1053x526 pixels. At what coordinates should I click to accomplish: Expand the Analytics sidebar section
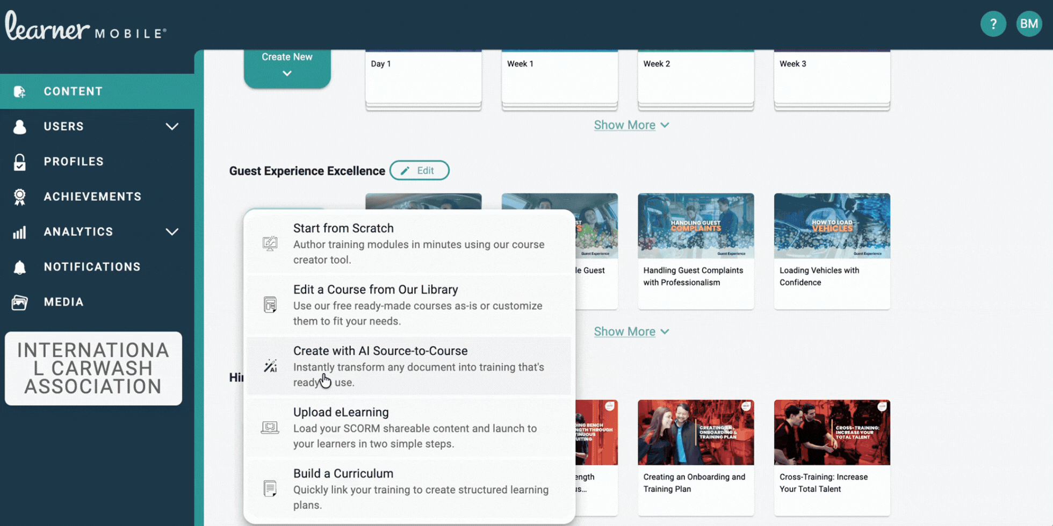(x=171, y=232)
